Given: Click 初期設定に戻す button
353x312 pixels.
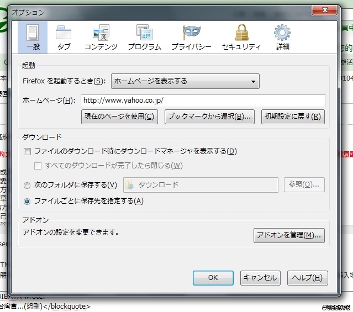Looking at the screenshot, I should 293,117.
